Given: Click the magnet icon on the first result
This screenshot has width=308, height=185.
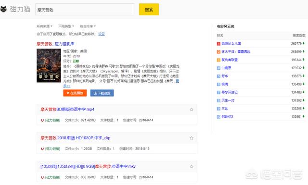Looking at the screenshot, I should 42,120.
